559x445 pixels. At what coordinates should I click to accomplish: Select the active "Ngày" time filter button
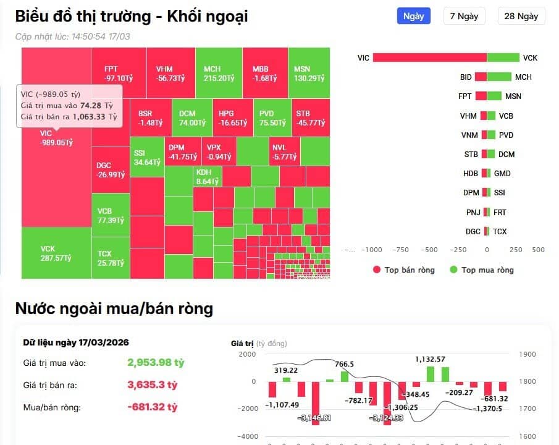[x=413, y=16]
